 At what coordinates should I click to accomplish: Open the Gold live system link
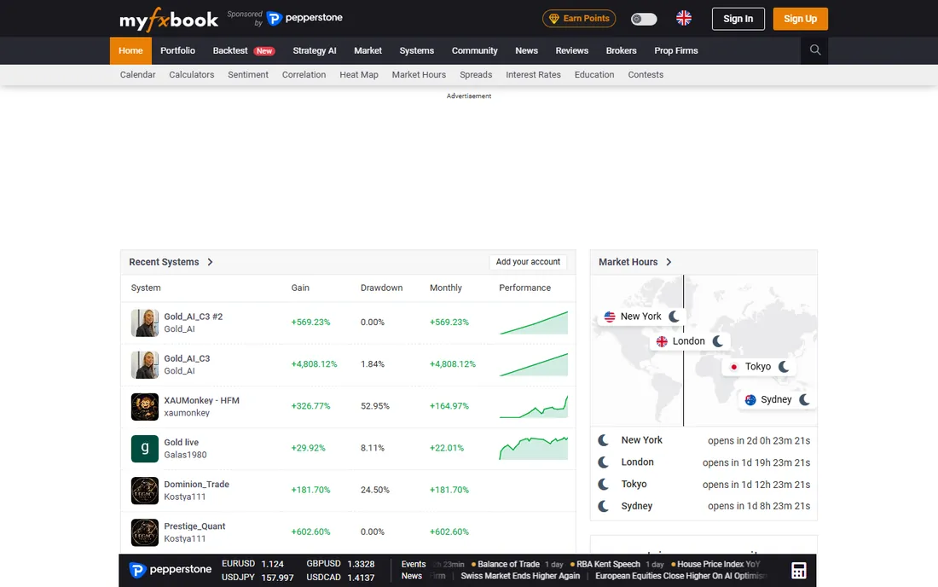182,442
